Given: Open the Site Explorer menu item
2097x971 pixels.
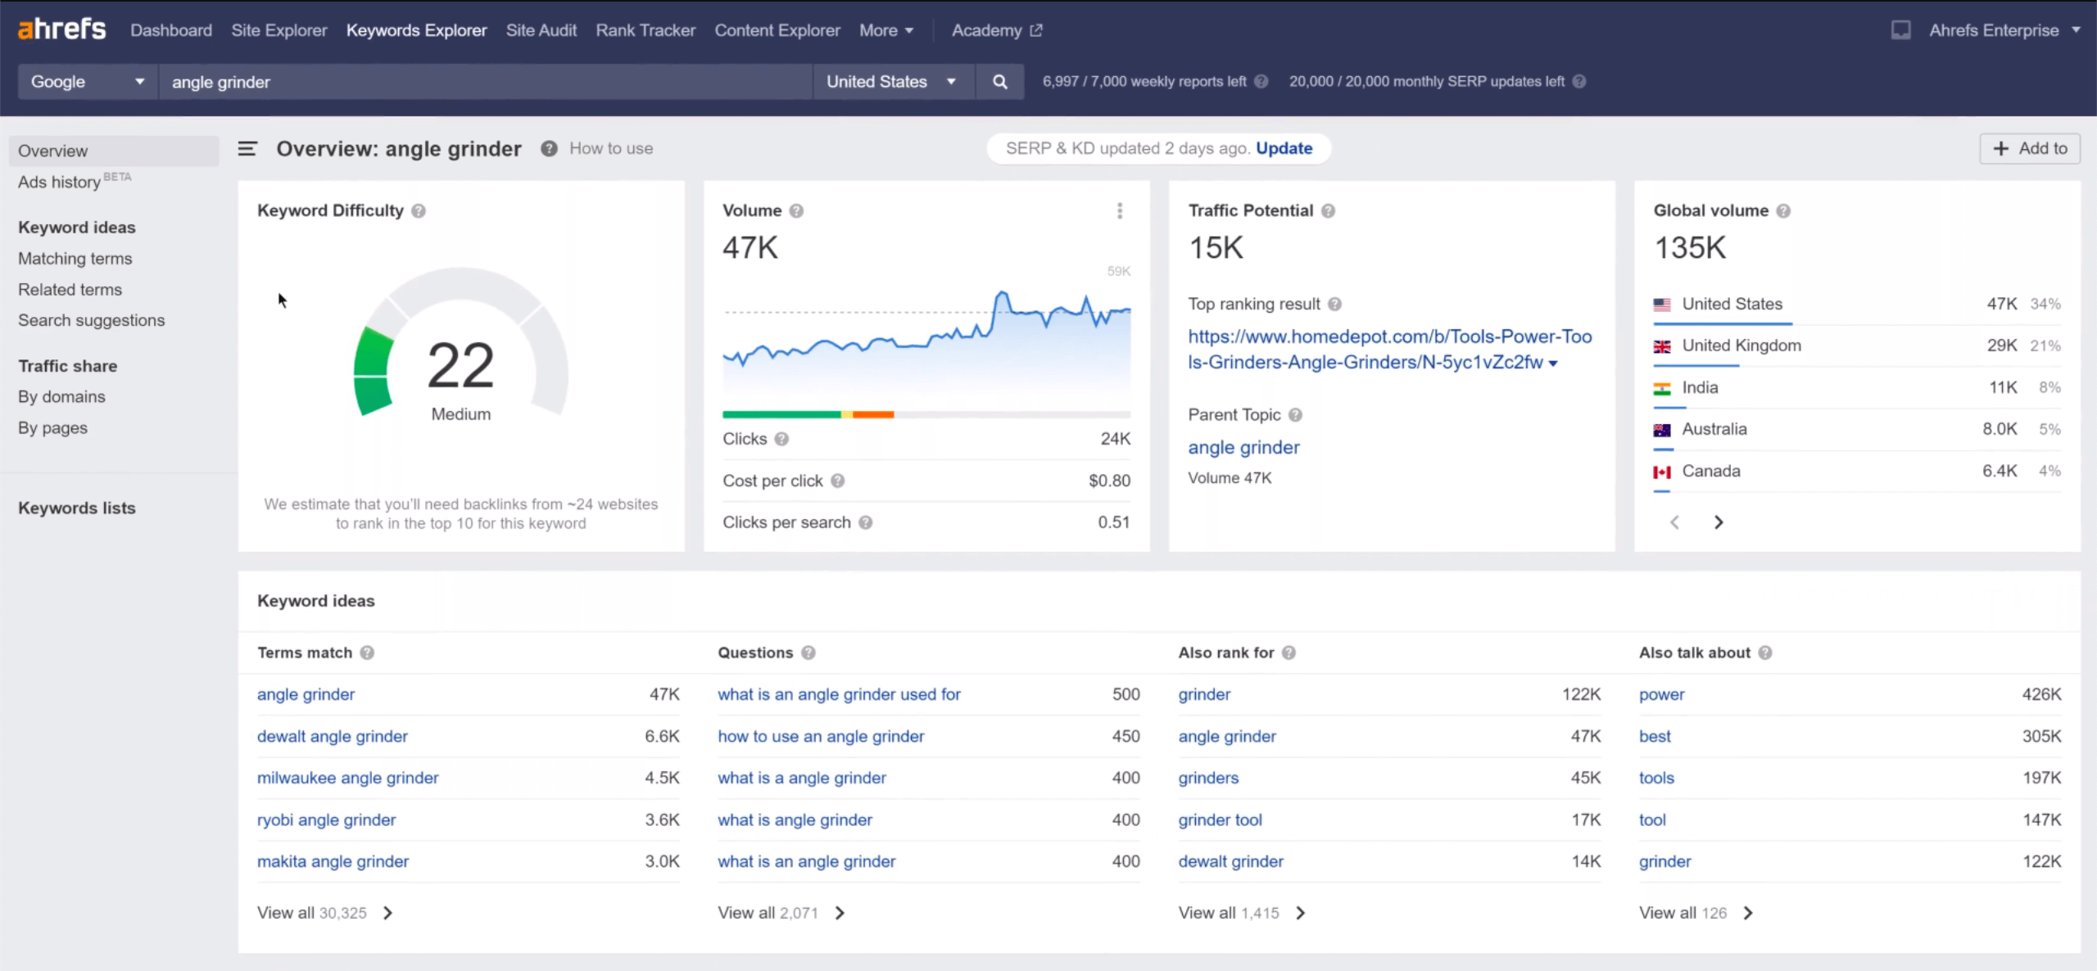Looking at the screenshot, I should [279, 29].
